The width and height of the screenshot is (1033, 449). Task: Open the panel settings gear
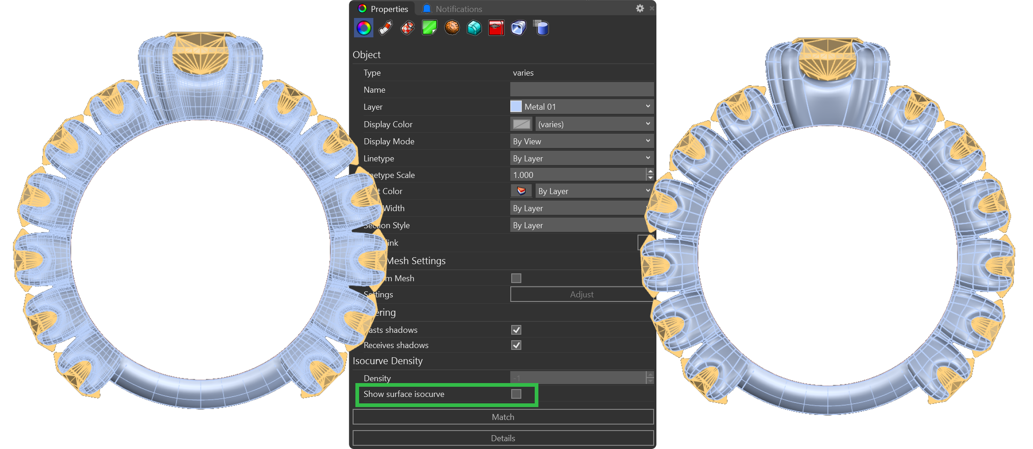point(640,8)
